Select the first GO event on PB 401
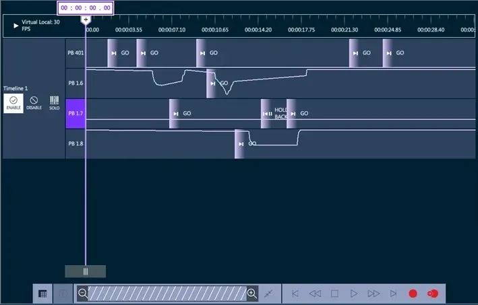Image resolution: width=478 pixels, height=305 pixels. point(119,53)
